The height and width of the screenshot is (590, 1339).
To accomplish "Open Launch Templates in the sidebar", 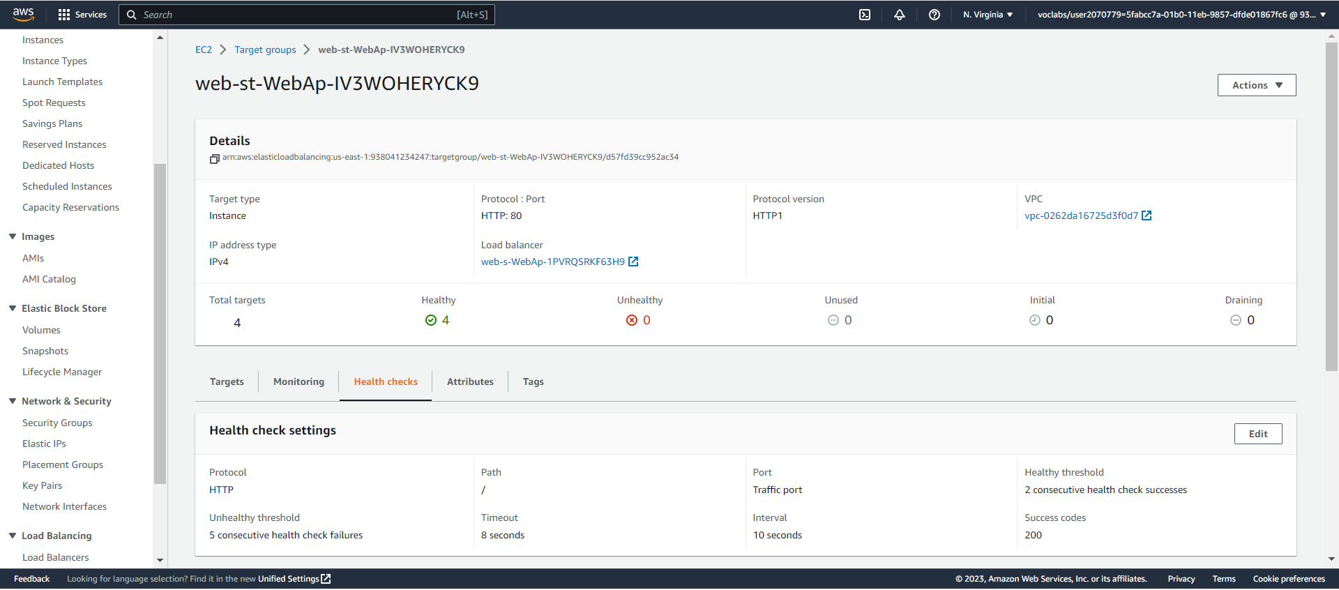I will tap(62, 82).
